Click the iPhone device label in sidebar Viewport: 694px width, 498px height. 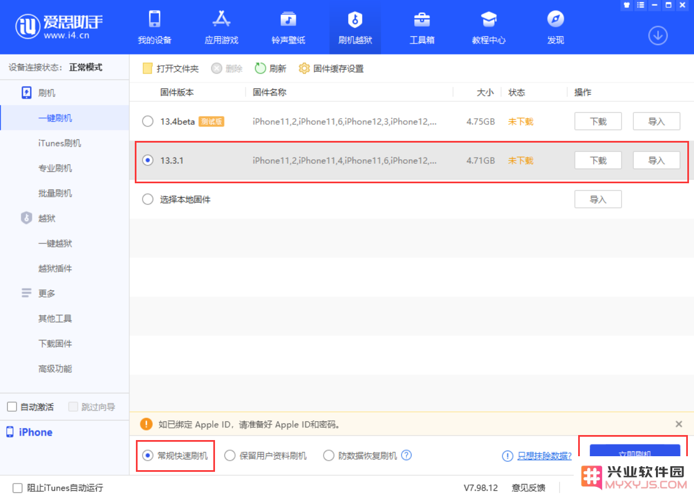(36, 432)
